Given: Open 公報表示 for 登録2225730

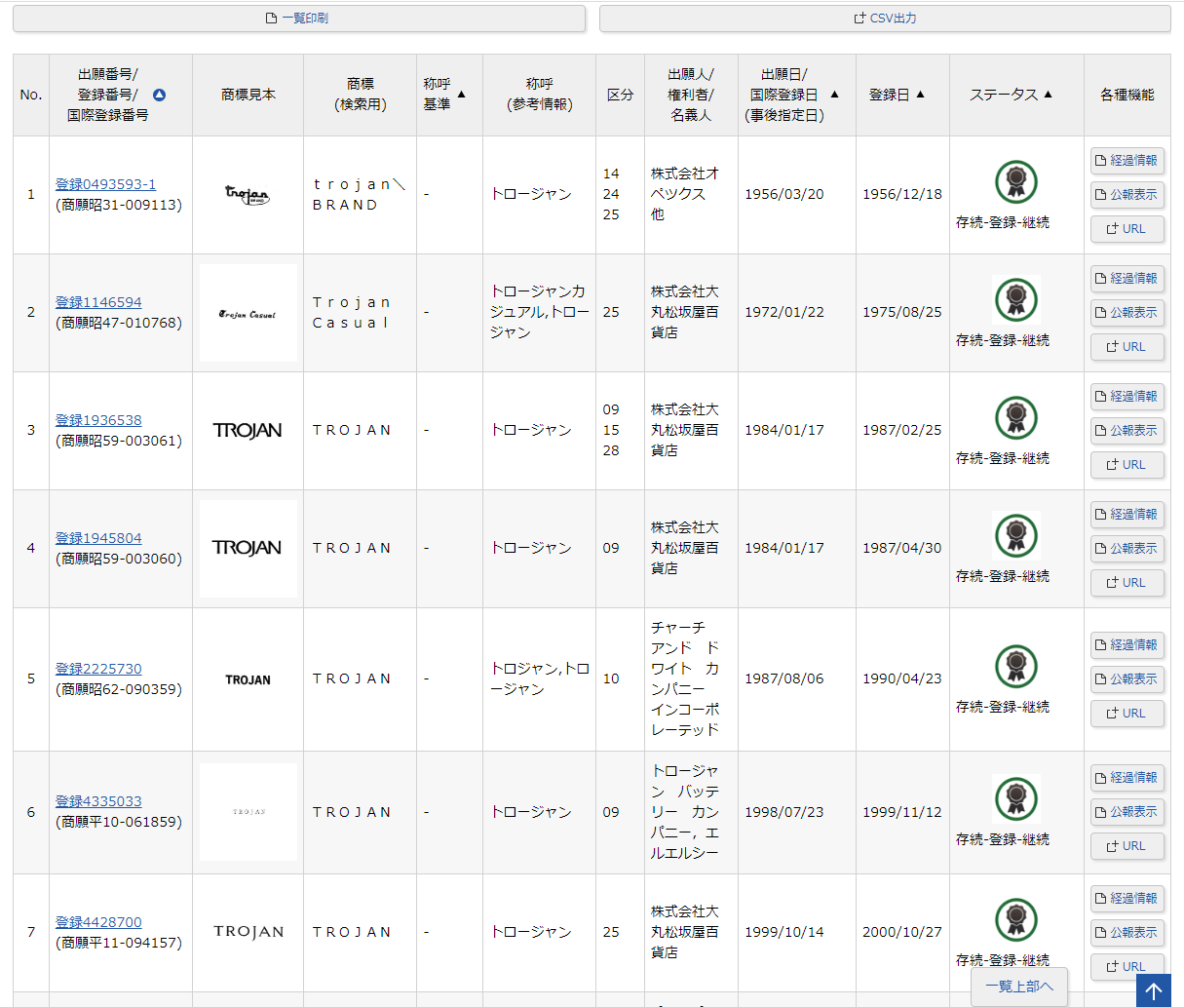Looking at the screenshot, I should (x=1127, y=679).
